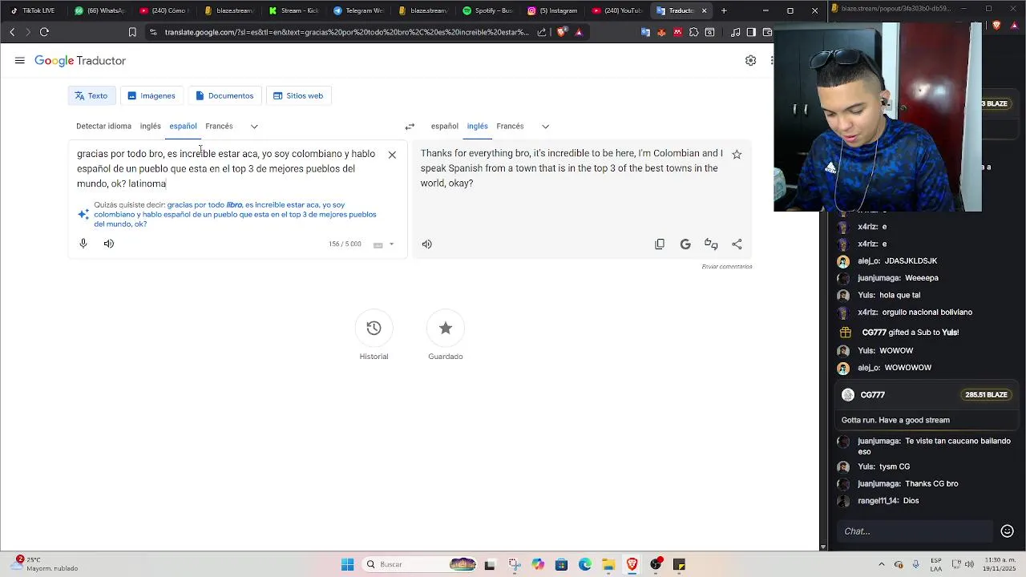The image size is (1026, 577).
Task: Open Google Translate settings gear
Action: (750, 61)
